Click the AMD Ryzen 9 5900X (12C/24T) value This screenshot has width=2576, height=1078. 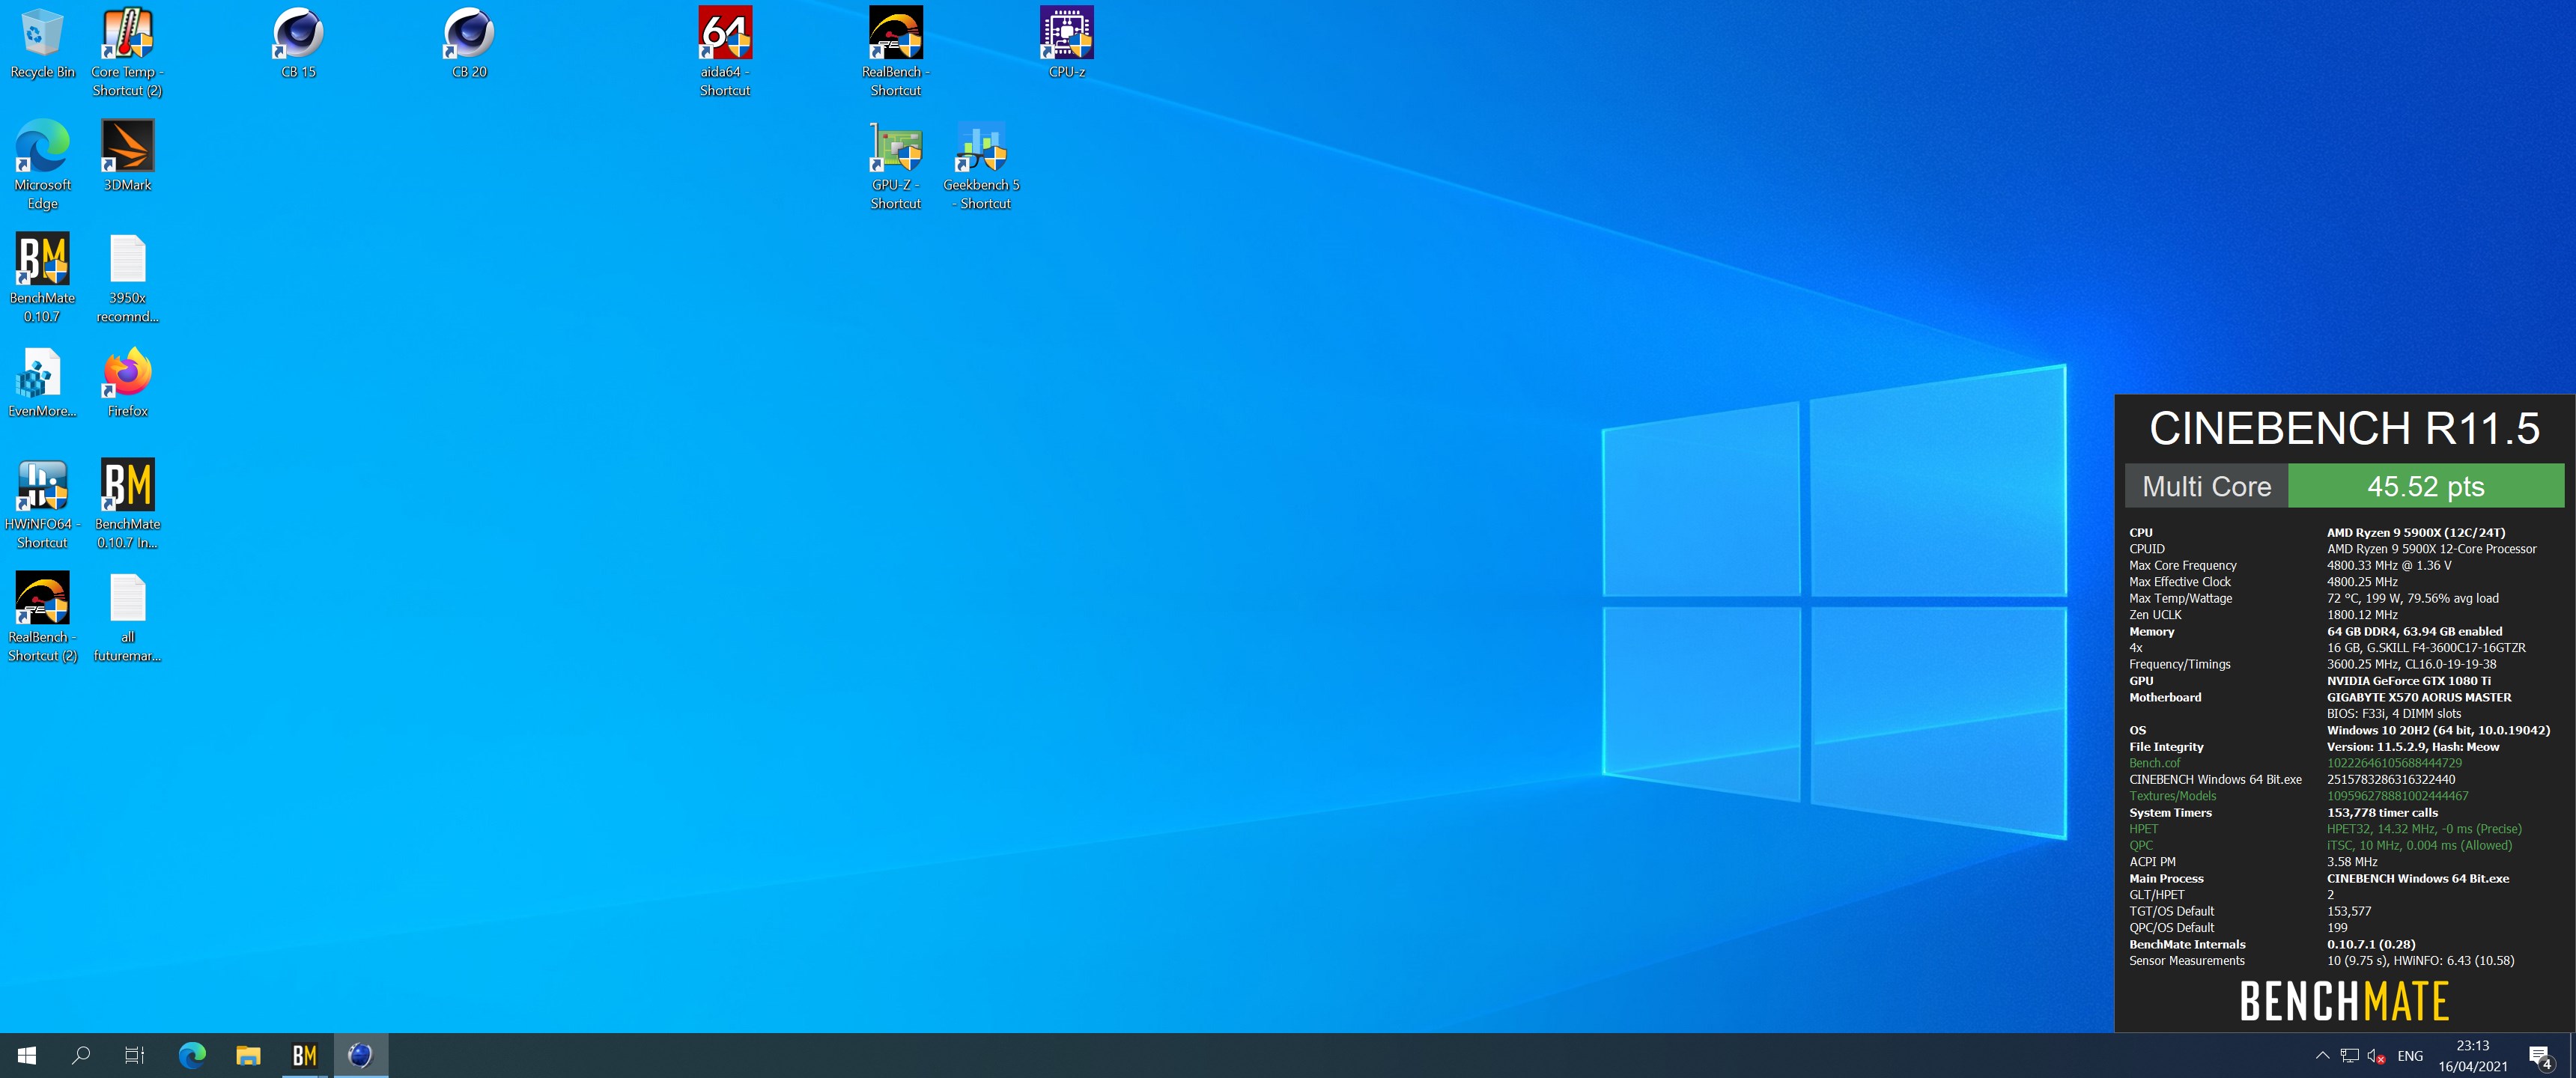coord(2415,532)
